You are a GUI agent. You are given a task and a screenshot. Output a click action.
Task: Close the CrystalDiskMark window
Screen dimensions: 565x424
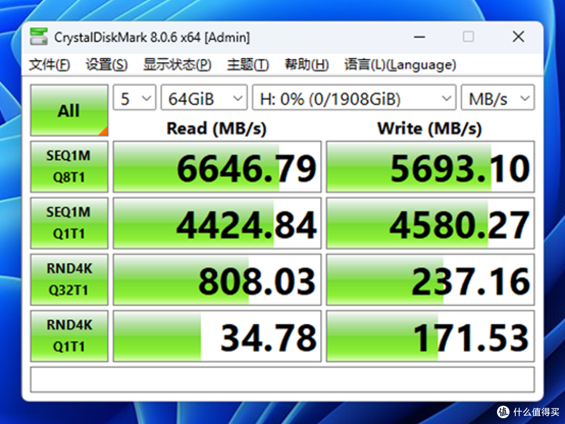click(518, 37)
